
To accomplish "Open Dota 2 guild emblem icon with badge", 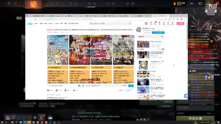I will tap(41, 117).
